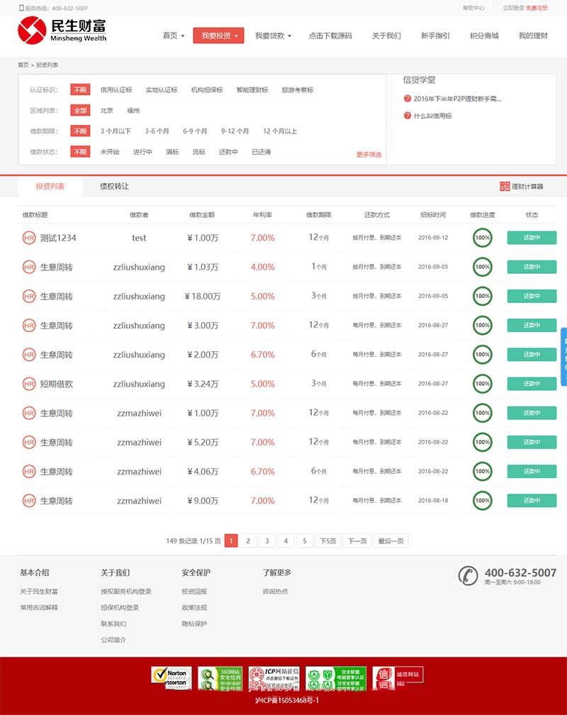Choose the 3-6 个月 loan term filter
The height and width of the screenshot is (715, 567).
pos(157,131)
